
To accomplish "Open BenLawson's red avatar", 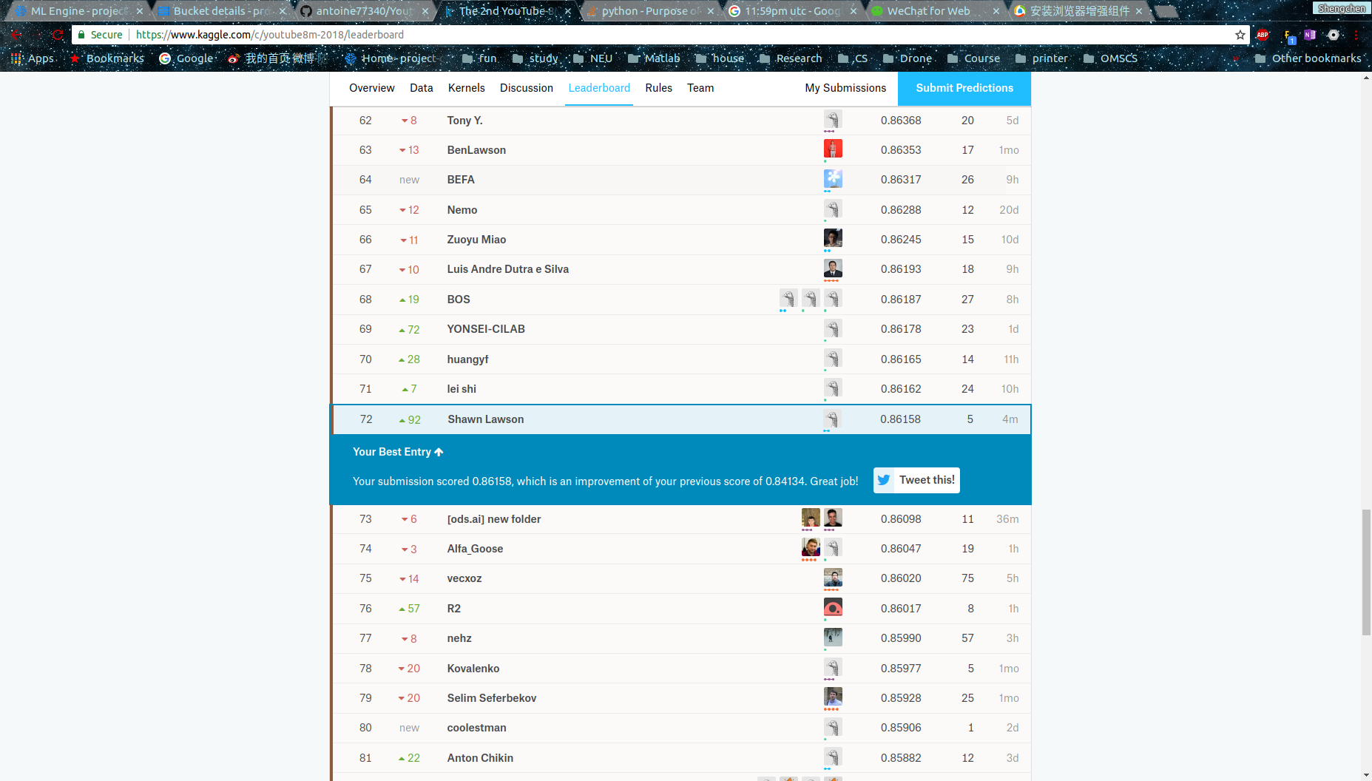I will [833, 149].
